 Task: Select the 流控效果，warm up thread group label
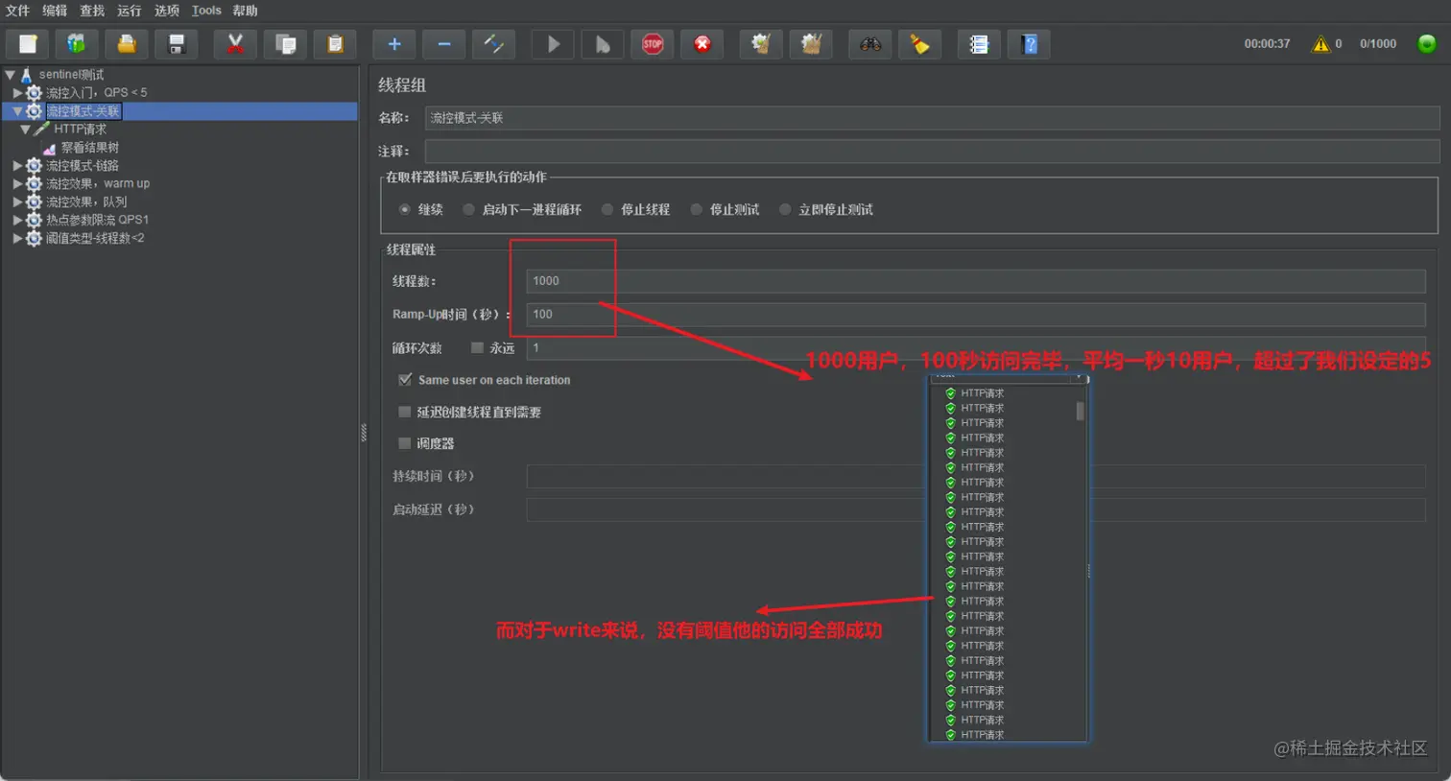(98, 183)
